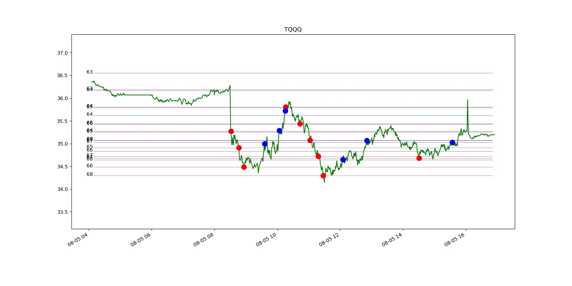The width and height of the screenshot is (572, 286).
Task: Click the 34.5 y-axis tick label
Action: [x=62, y=167]
